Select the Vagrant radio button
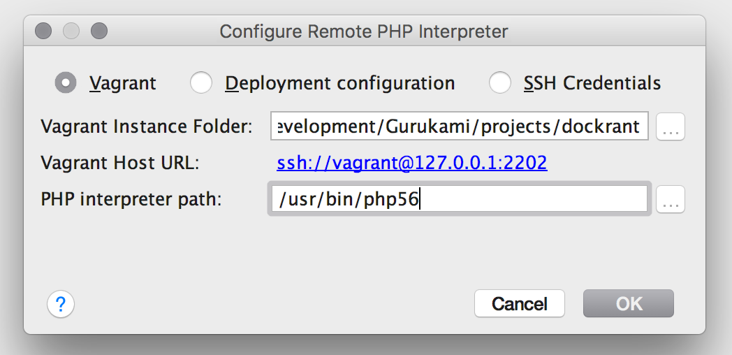732x355 pixels. [x=66, y=83]
